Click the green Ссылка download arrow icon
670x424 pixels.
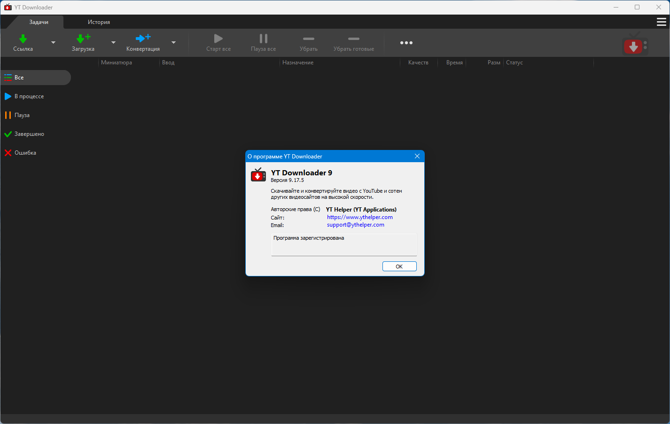pyautogui.click(x=23, y=39)
